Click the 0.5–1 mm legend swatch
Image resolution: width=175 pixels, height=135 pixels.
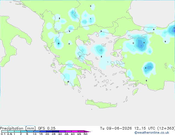11,131
